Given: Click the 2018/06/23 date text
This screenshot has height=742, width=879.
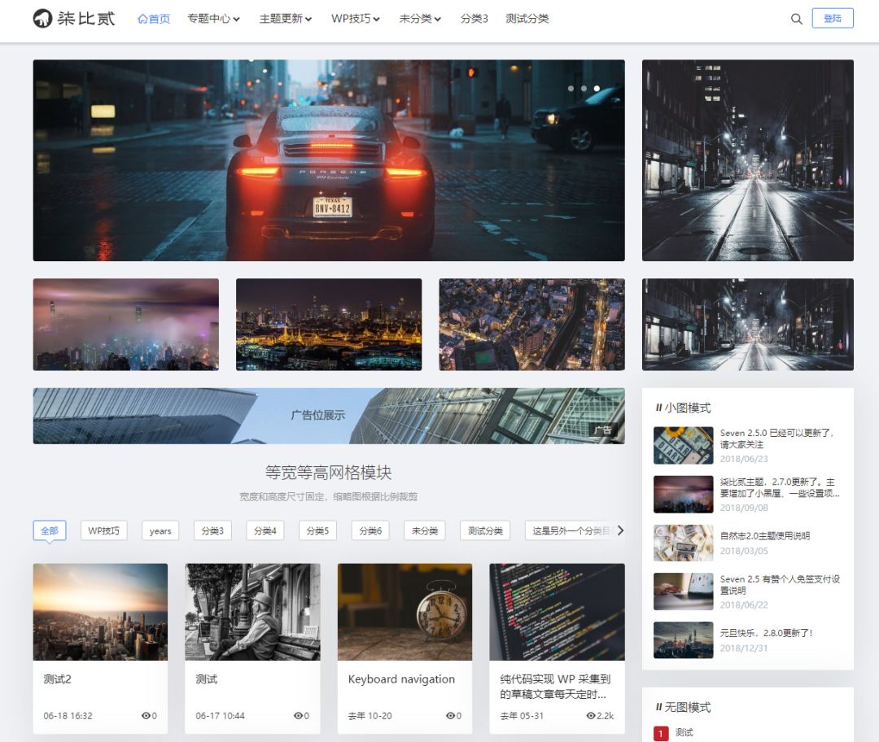Looking at the screenshot, I should [x=744, y=459].
